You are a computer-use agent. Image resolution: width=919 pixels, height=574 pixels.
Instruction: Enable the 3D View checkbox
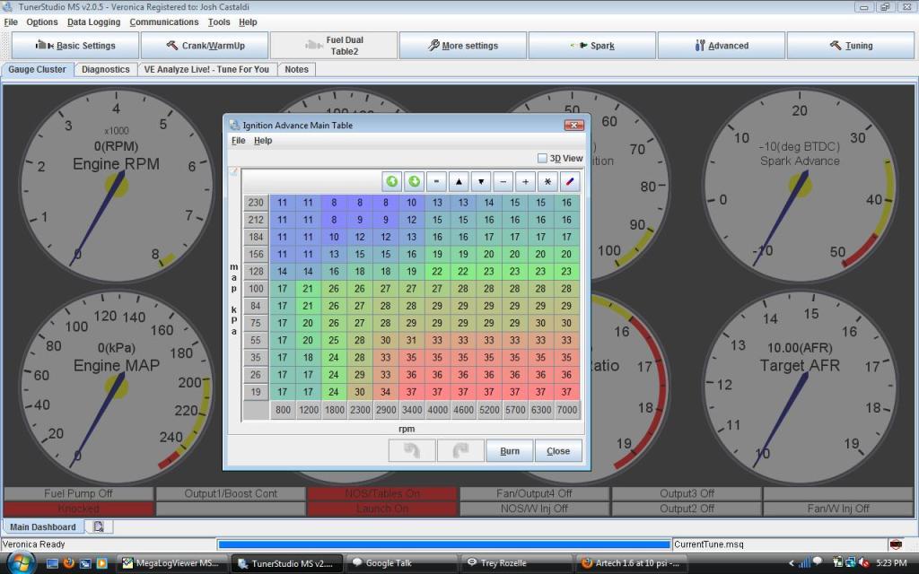coord(542,159)
